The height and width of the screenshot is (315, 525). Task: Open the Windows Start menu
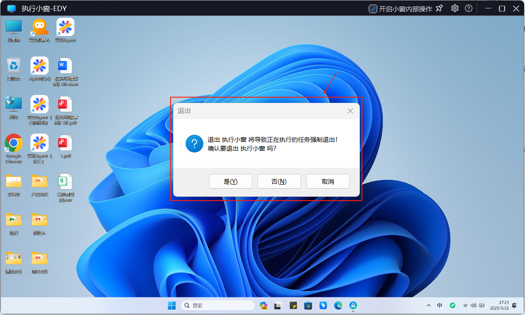click(x=171, y=305)
